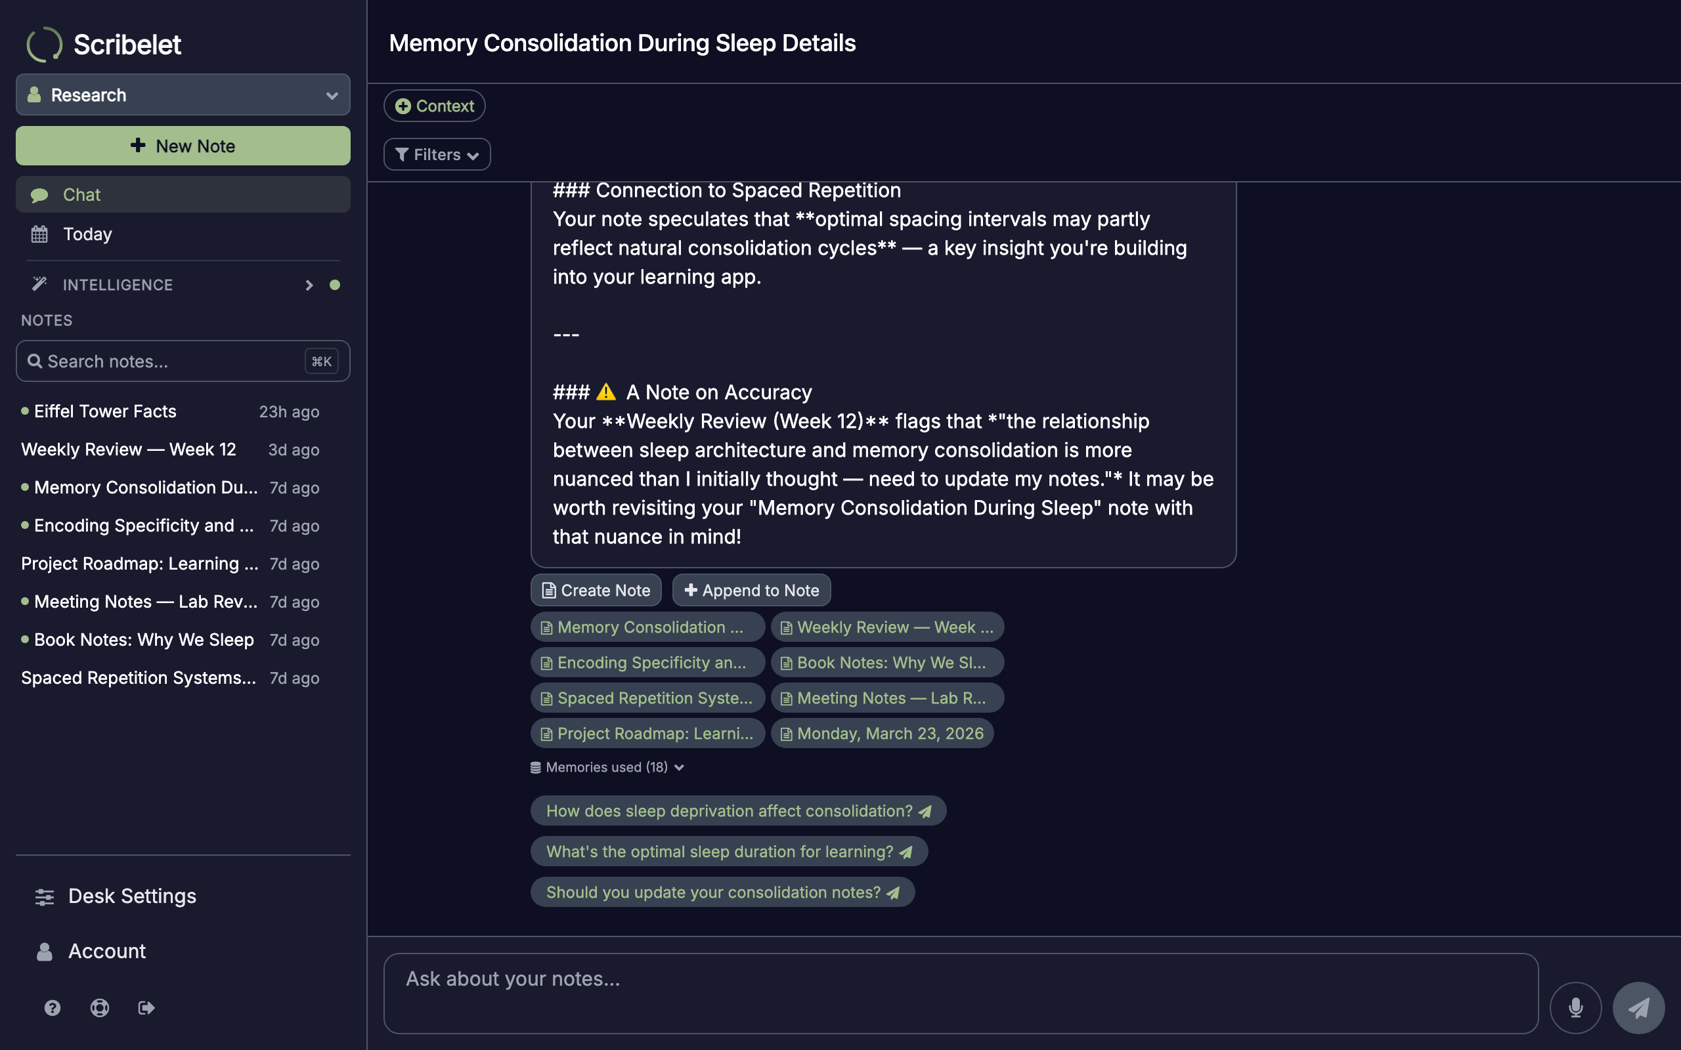
Task: Expand the Intelligence section chevron
Action: coord(309,285)
